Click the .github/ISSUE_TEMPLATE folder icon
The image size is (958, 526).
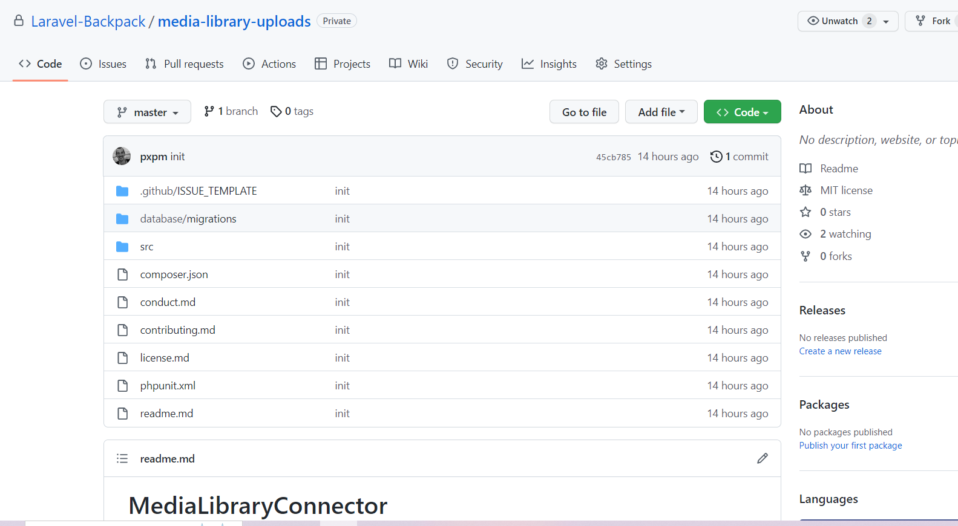click(122, 191)
